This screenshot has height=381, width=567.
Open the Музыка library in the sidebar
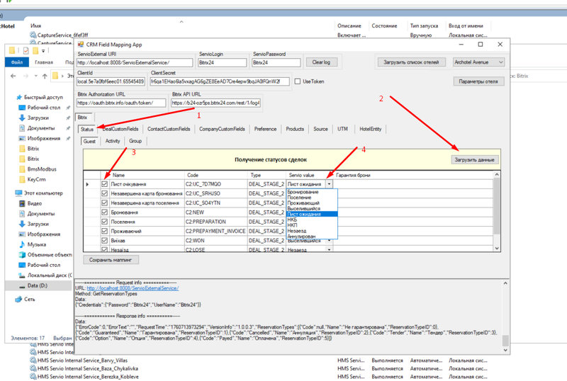[x=36, y=244]
